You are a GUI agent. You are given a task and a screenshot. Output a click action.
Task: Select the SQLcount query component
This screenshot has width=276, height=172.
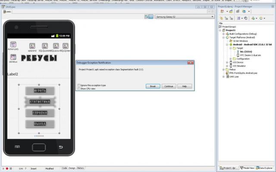56,46
